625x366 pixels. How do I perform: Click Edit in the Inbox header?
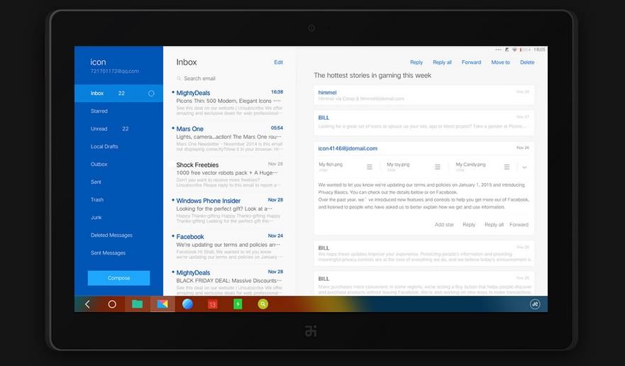point(279,62)
